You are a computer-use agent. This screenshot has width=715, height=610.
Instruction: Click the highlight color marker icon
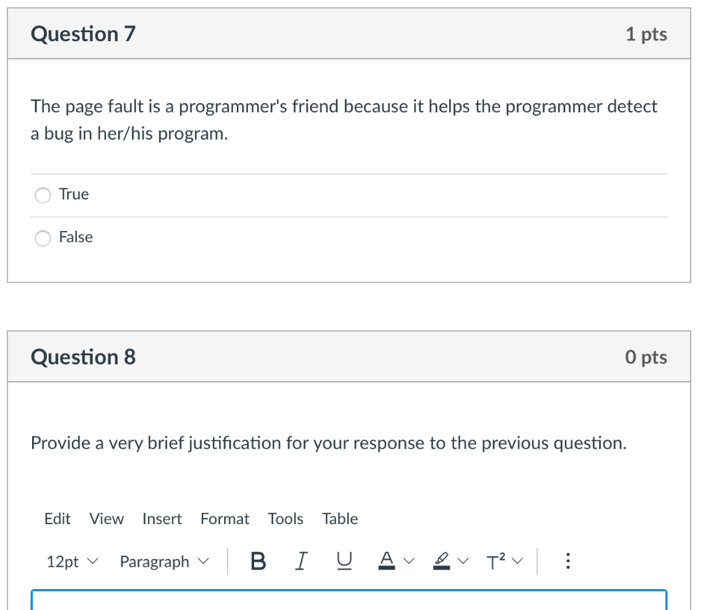coord(441,561)
